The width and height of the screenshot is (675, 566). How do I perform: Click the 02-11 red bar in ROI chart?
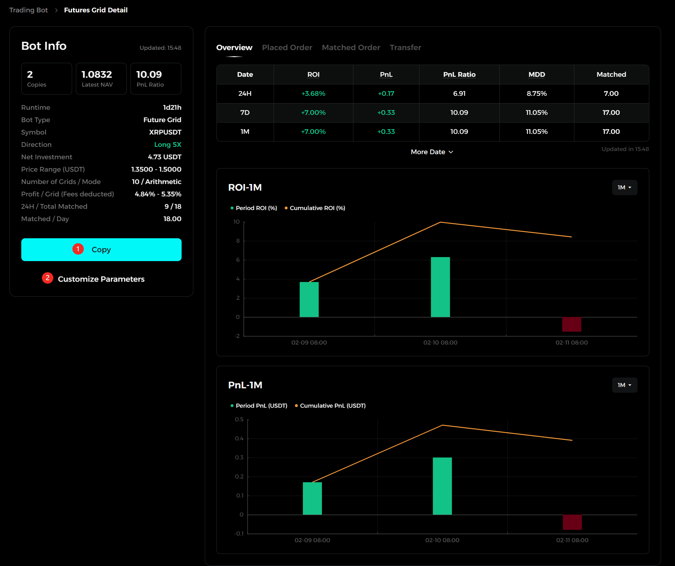[x=571, y=325]
